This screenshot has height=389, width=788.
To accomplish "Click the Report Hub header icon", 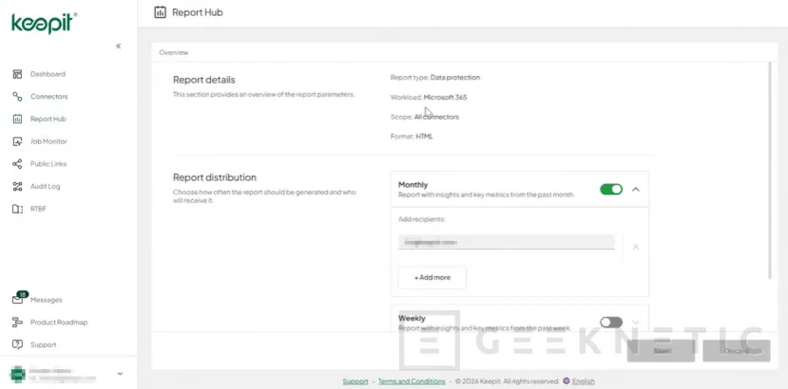I will pyautogui.click(x=160, y=12).
